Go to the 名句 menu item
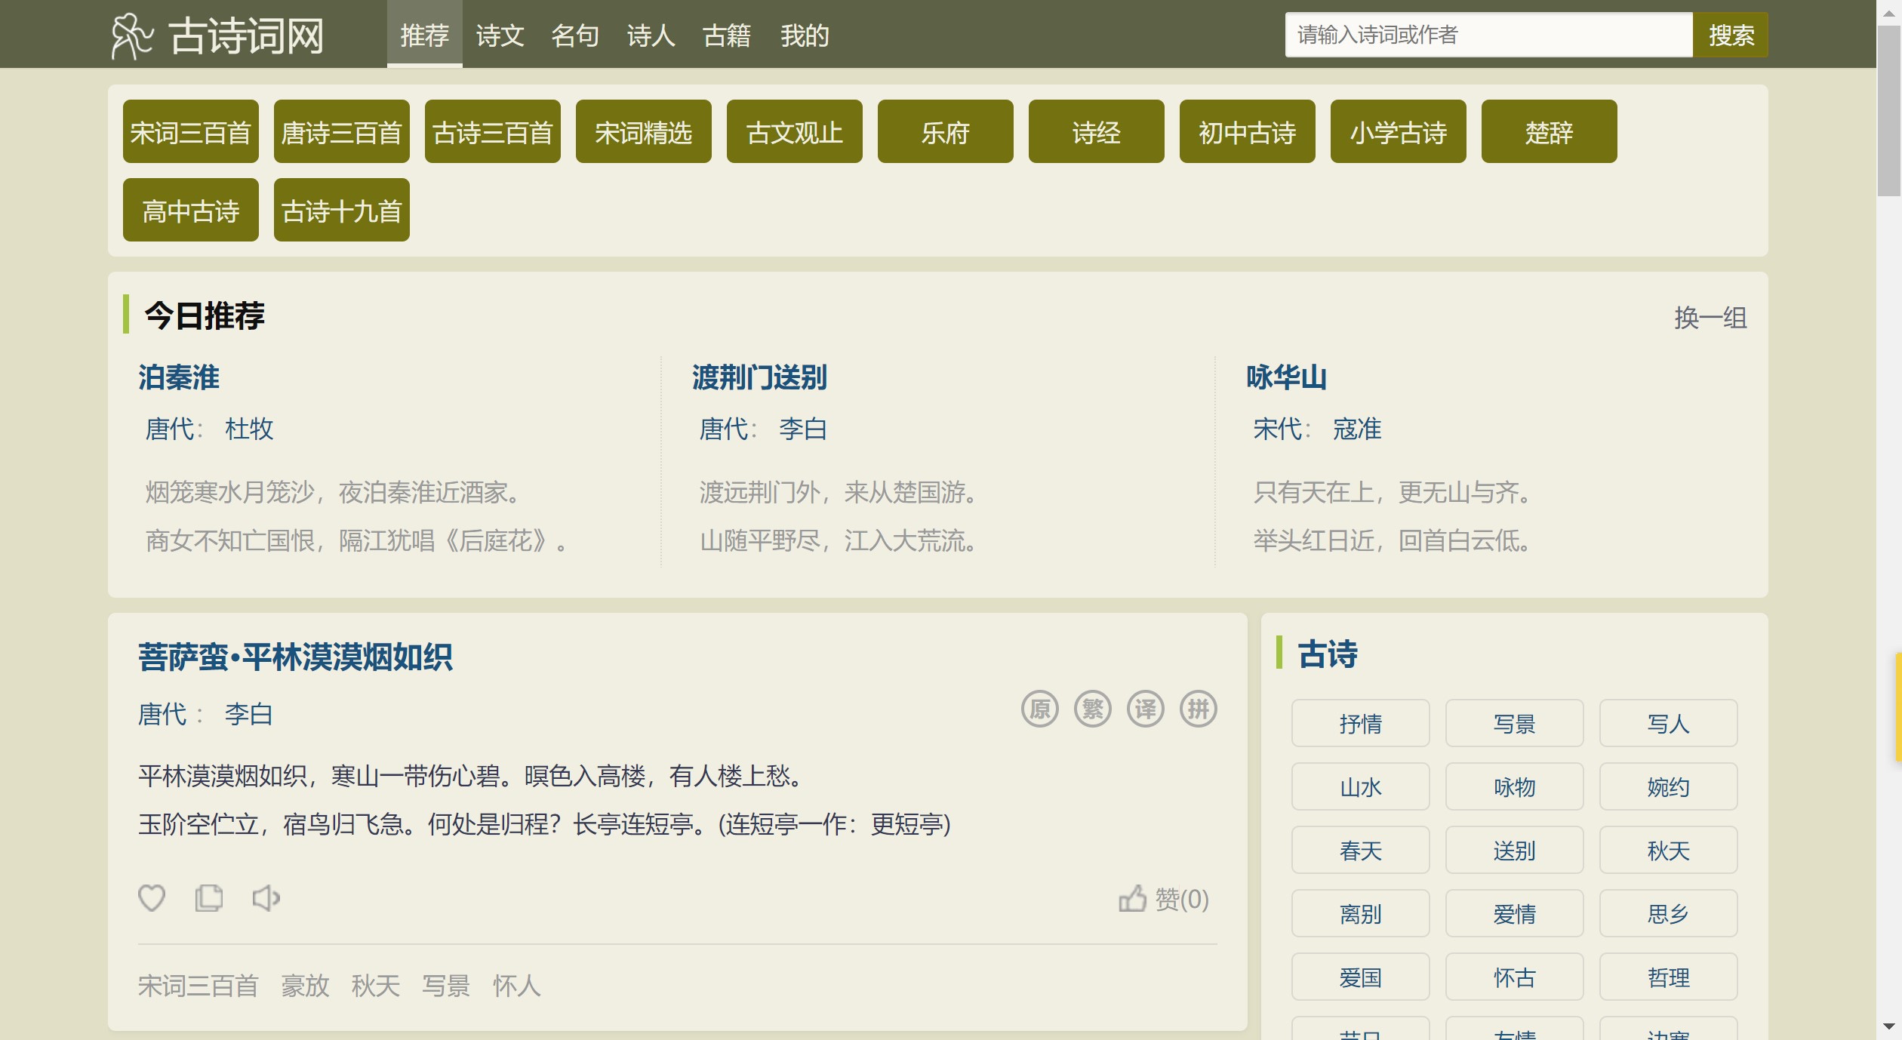This screenshot has width=1902, height=1040. tap(575, 35)
